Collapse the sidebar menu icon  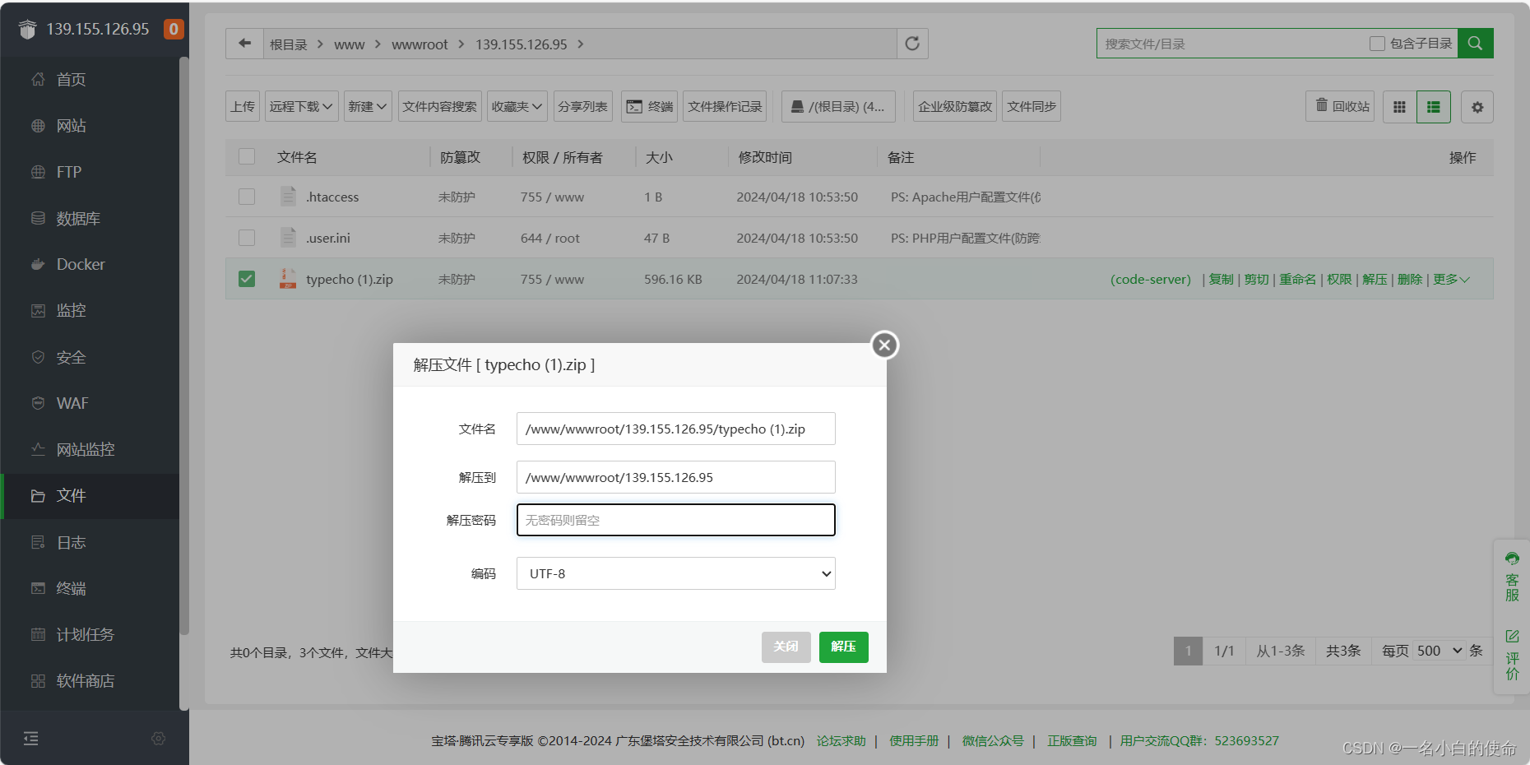(31, 739)
